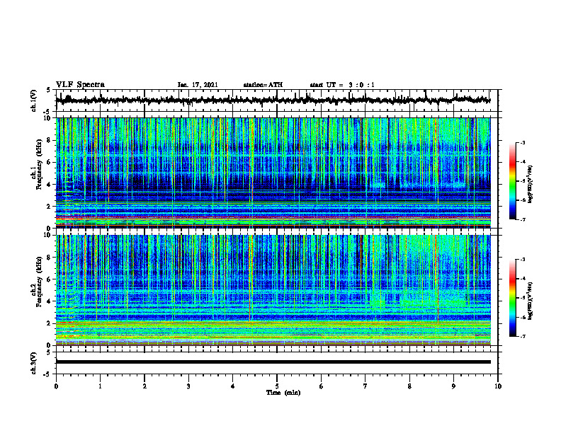Image resolution: width=561 pixels, height=433 pixels.
Task: Click the ch.1 spectrogram color bar
Action: pyautogui.click(x=513, y=181)
